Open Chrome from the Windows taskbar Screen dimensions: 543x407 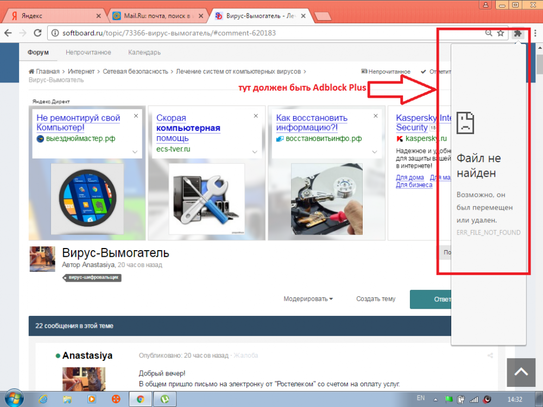coord(140,399)
